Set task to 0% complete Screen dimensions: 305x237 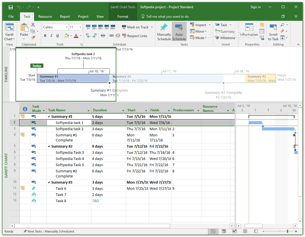pos(88,27)
